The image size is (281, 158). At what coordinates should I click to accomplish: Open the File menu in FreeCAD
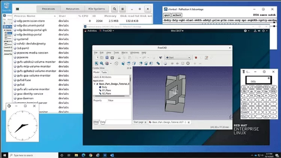pyautogui.click(x=96, y=53)
